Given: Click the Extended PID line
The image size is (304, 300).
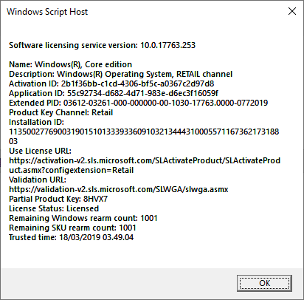Looking at the screenshot, I should (x=139, y=103).
